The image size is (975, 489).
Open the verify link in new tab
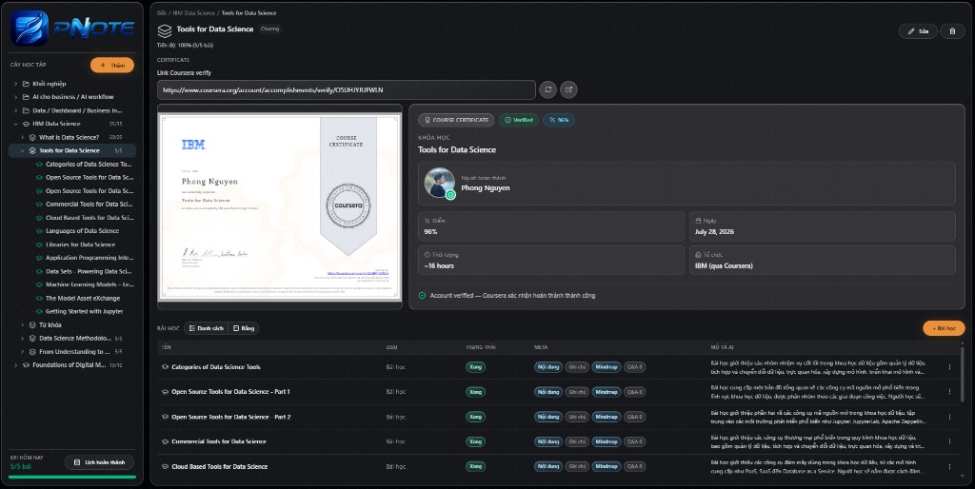[x=568, y=89]
